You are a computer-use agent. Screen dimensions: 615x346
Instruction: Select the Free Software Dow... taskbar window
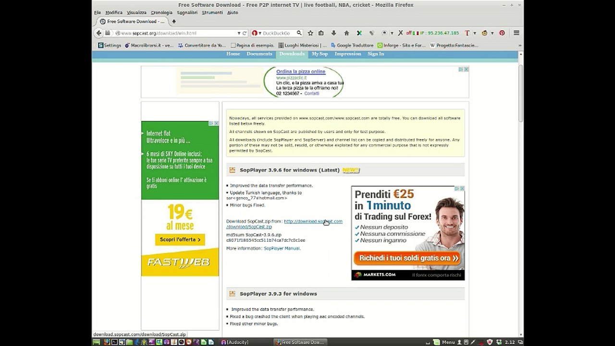300,342
